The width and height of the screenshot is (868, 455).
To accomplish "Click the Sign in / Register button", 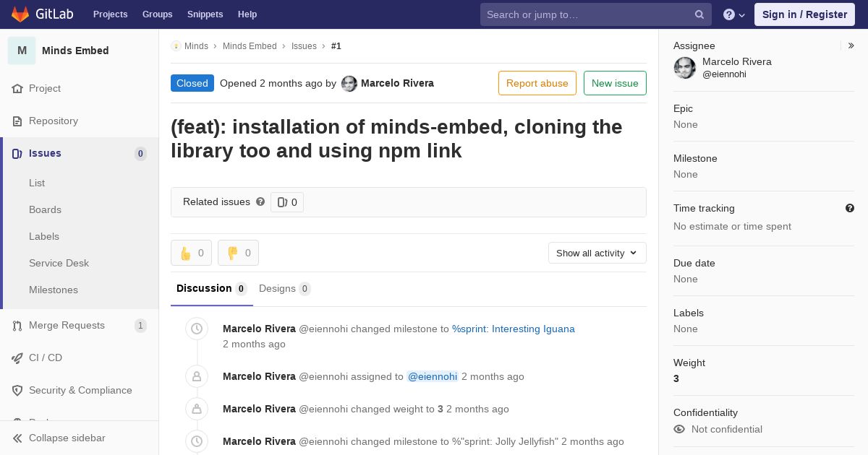I will pyautogui.click(x=804, y=14).
